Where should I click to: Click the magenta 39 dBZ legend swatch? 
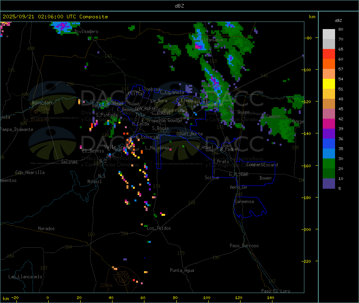point(329,123)
